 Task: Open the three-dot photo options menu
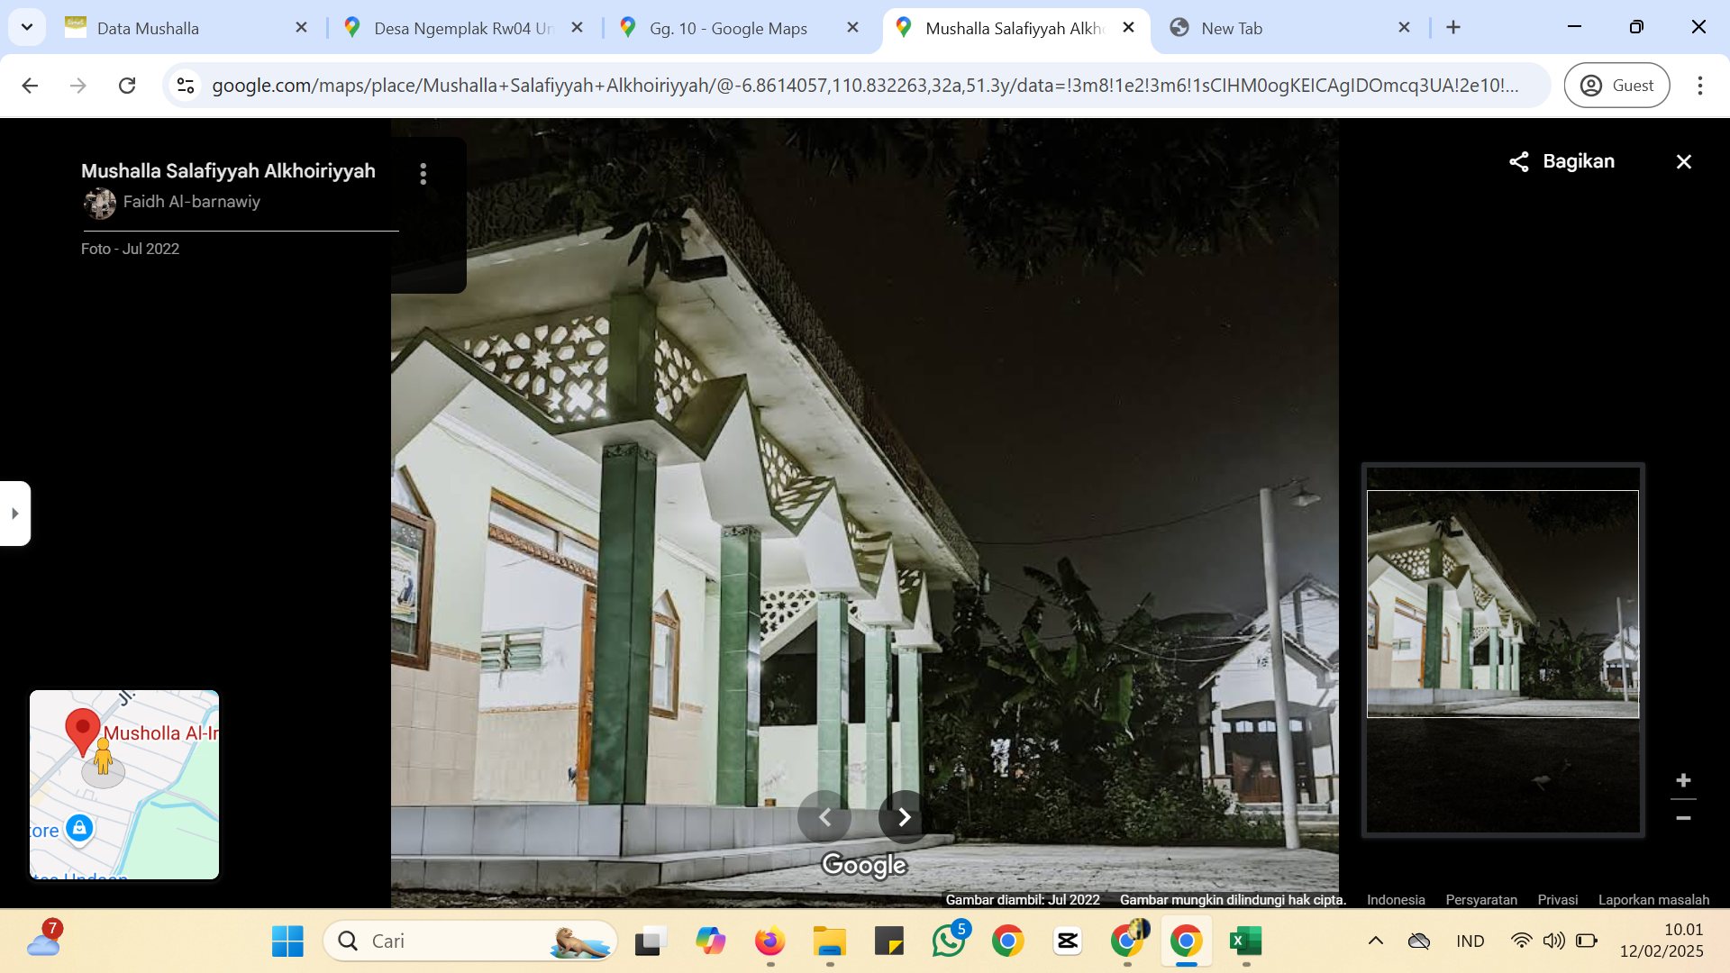(x=423, y=174)
